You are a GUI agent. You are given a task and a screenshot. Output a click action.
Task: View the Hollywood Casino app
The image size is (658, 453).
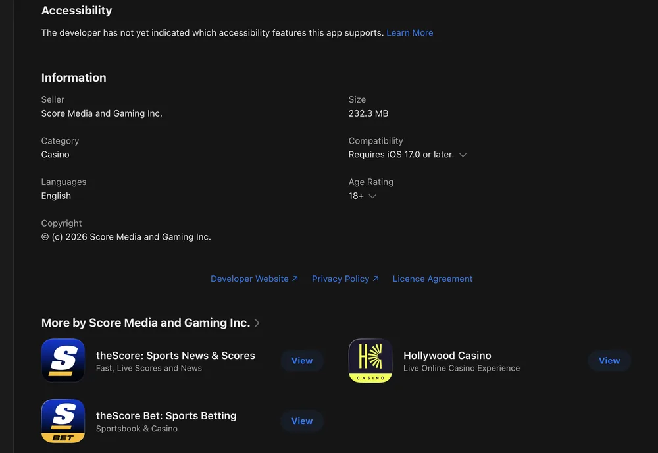[609, 361]
